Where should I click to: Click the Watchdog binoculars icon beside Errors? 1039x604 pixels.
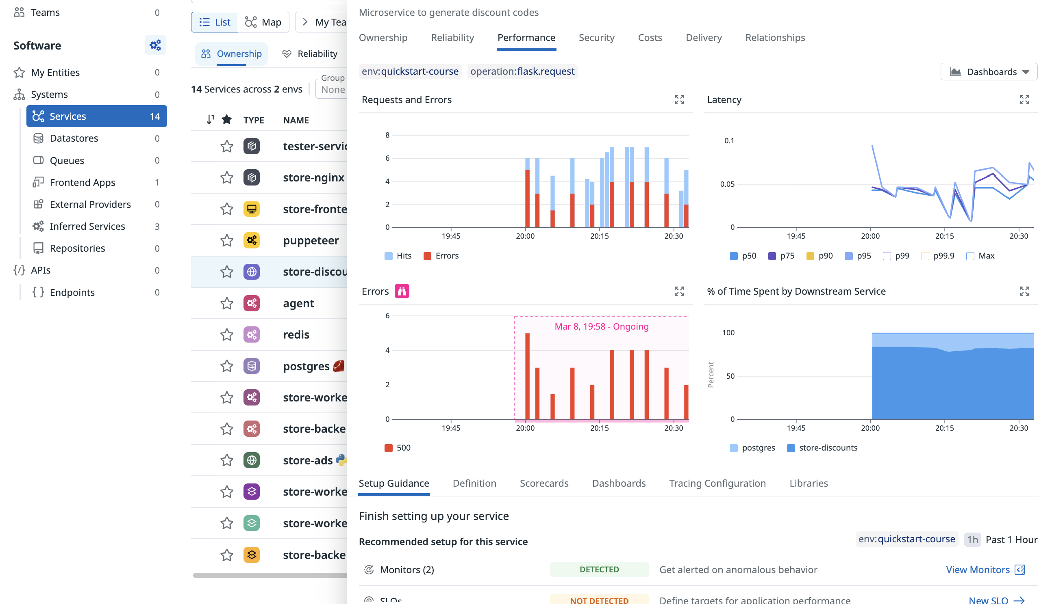[x=402, y=291]
